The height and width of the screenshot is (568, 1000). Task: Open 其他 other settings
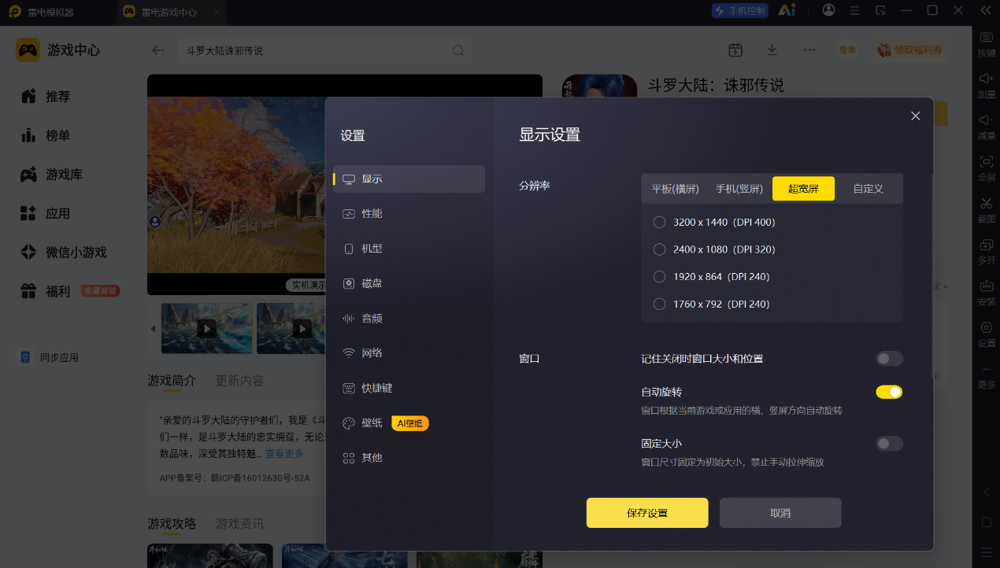tap(409, 458)
